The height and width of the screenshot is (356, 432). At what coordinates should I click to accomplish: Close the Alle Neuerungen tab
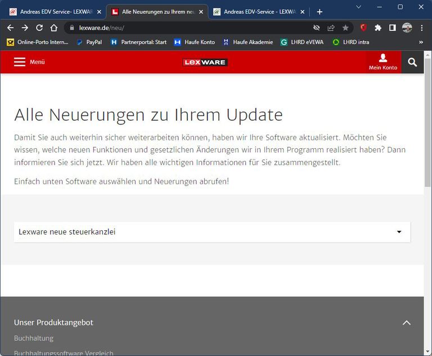[x=201, y=12]
